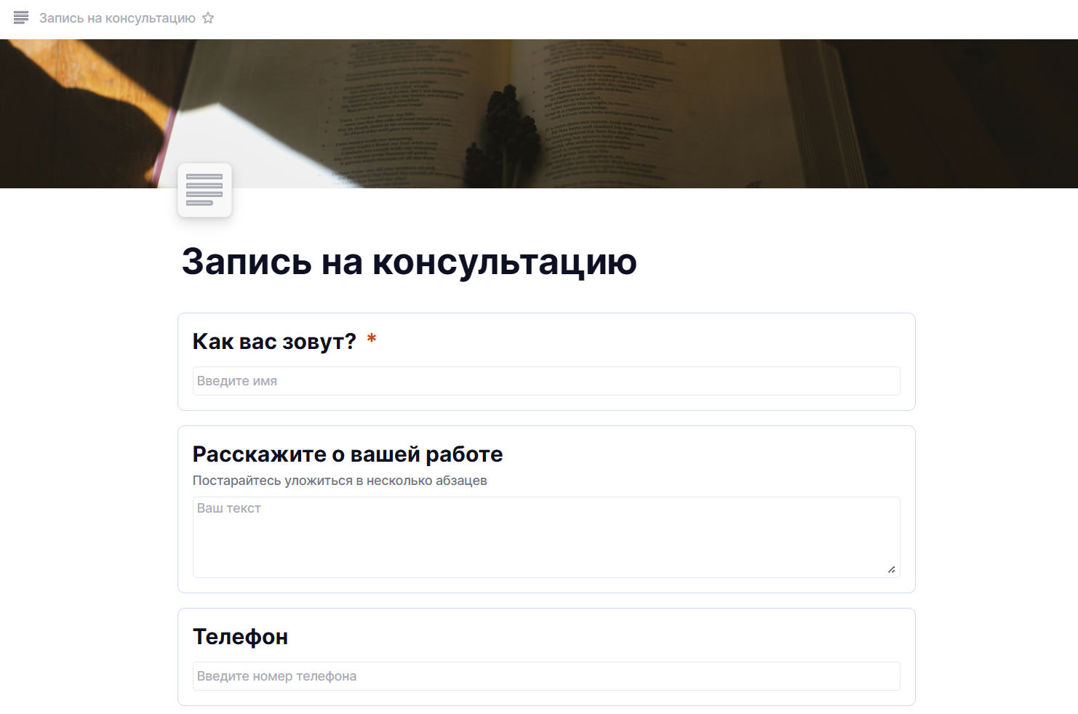Click the 'Телефон' question label
The width and height of the screenshot is (1078, 714).
[240, 637]
